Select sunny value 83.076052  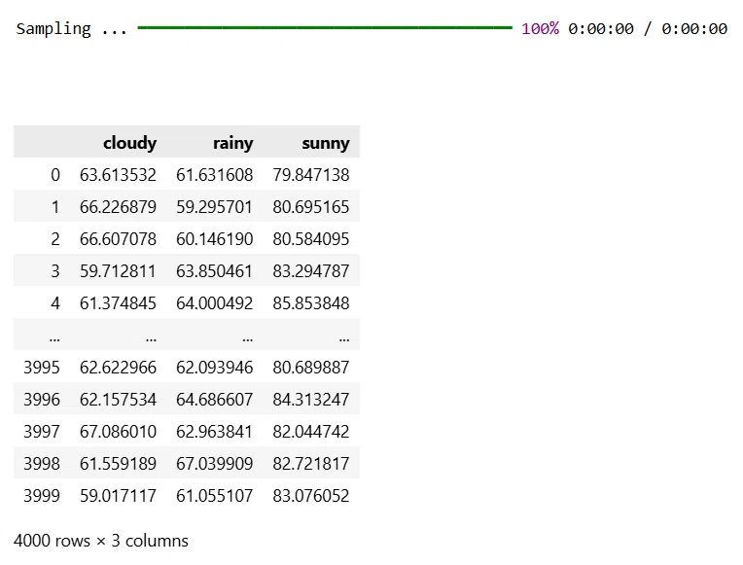click(x=311, y=496)
